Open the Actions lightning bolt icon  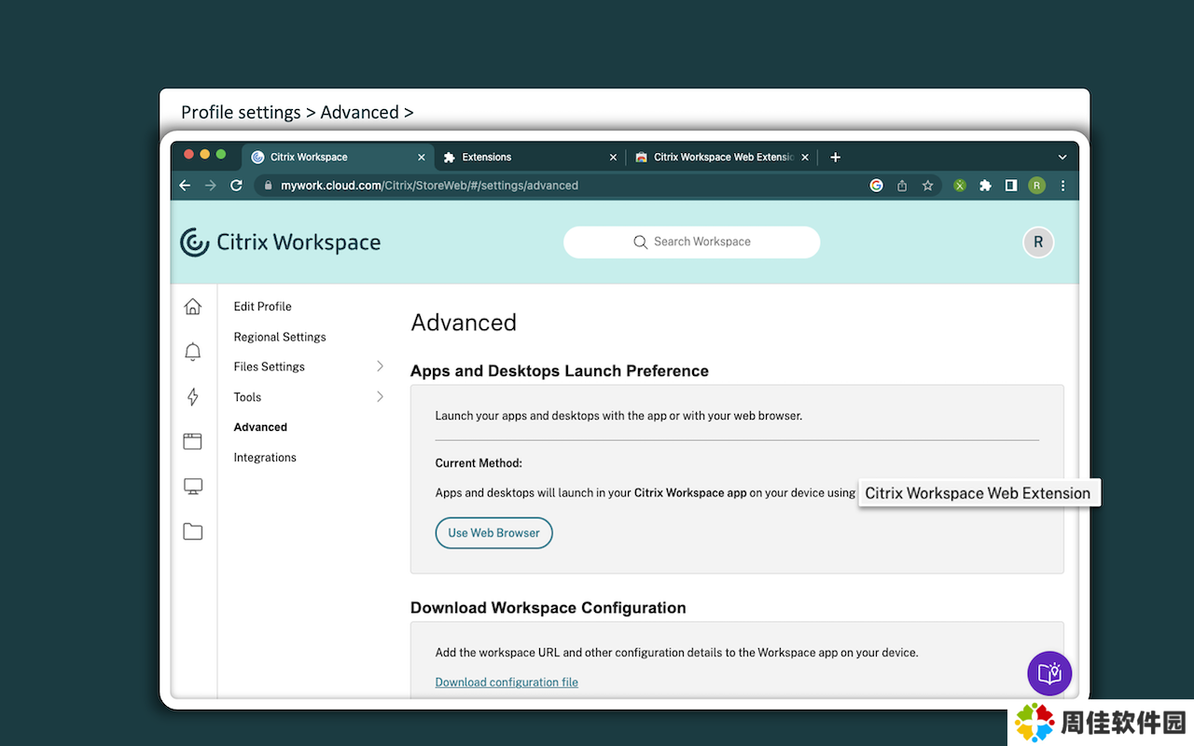pos(193,396)
